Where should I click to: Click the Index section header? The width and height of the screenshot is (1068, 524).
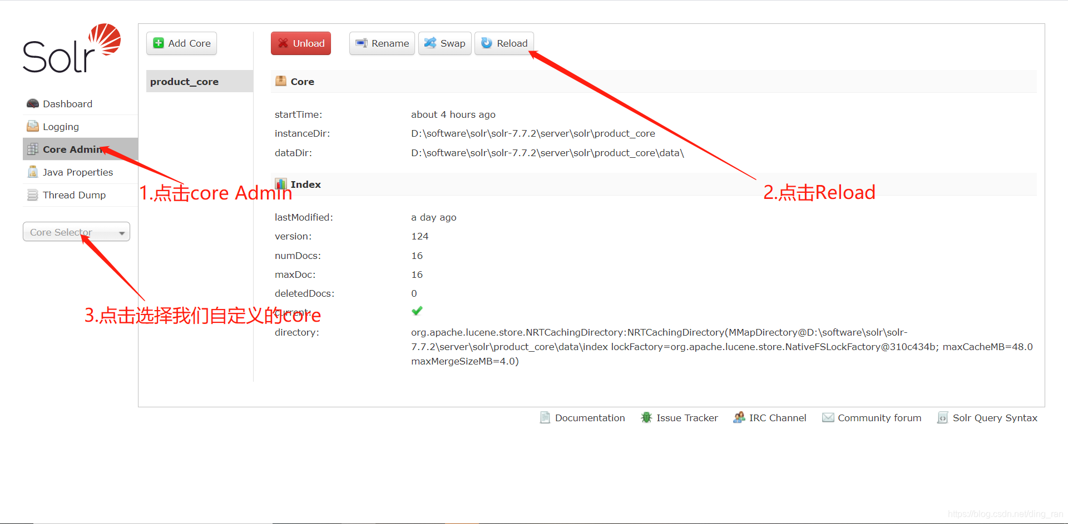pos(654,184)
